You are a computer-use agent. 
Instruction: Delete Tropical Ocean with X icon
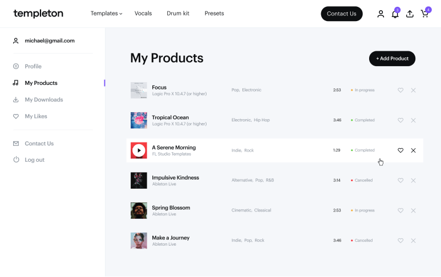click(x=413, y=120)
